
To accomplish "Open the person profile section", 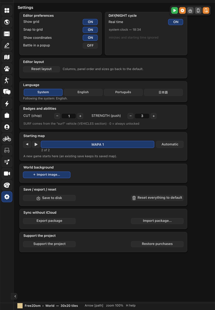I will point(7,127).
